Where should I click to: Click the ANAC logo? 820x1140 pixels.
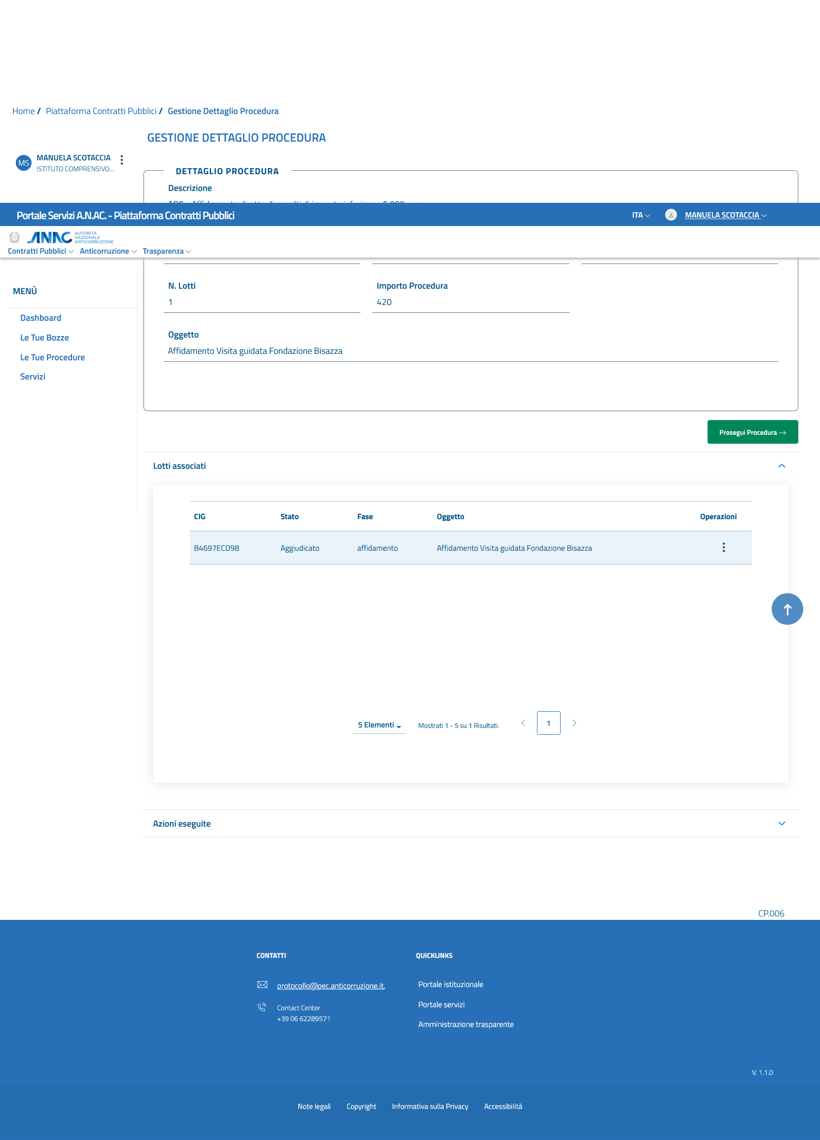point(49,237)
